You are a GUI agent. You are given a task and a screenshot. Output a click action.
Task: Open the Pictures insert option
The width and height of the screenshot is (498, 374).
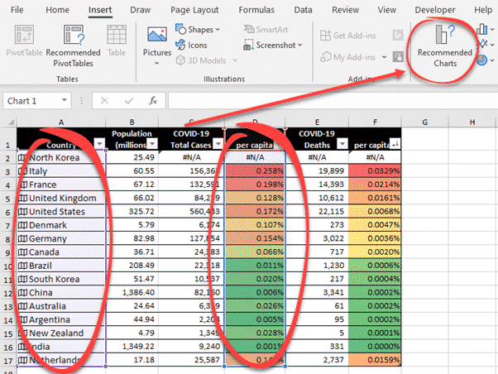coord(157,41)
